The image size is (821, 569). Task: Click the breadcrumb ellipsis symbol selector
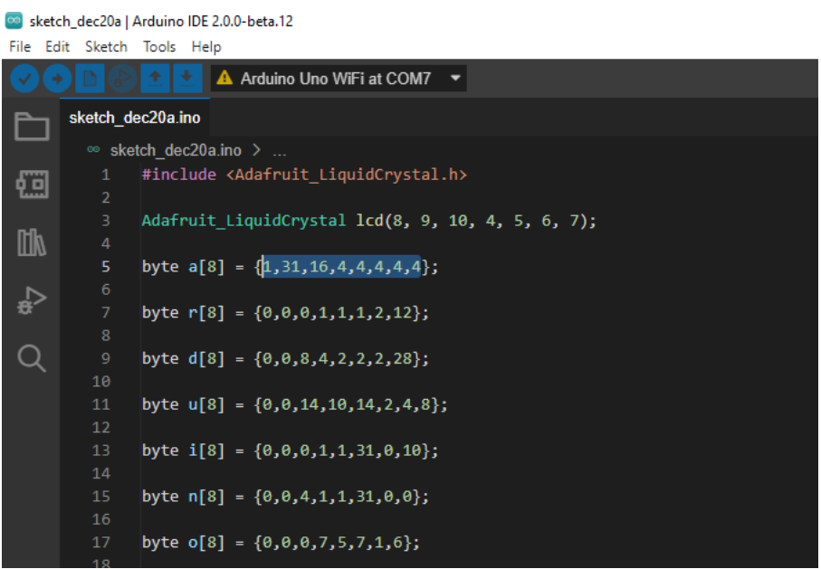coord(279,150)
